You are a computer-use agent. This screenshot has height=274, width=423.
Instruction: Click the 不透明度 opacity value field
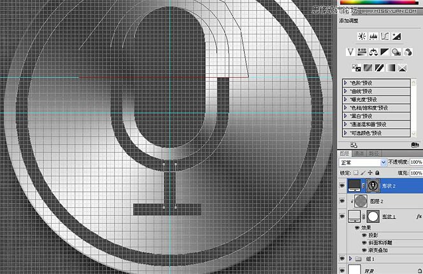tap(416, 162)
